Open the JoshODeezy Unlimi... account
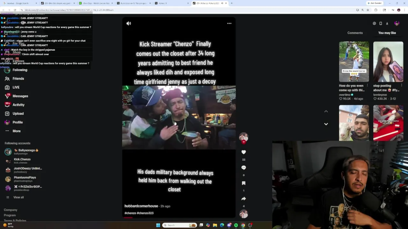 tap(23, 170)
